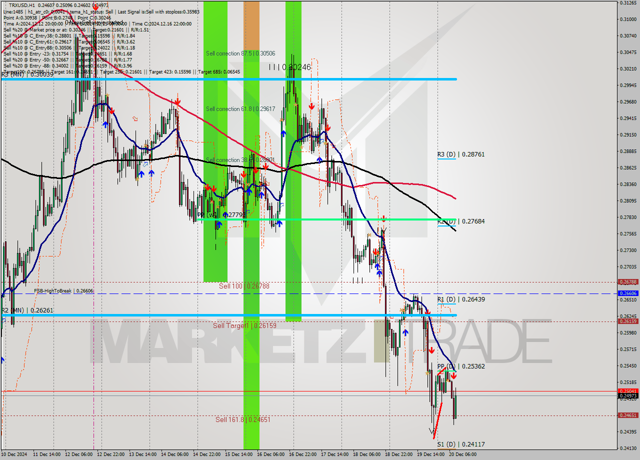Select the S1 (D) | 0.24117 label
The width and height of the screenshot is (640, 460).
[x=461, y=444]
